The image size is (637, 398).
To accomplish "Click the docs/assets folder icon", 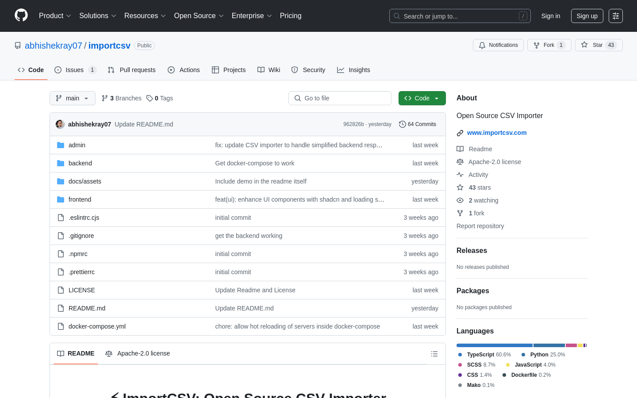I will 61,181.
